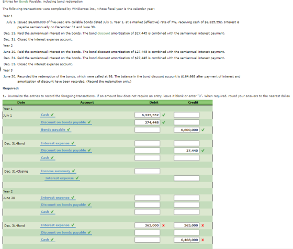
Task: Open the green discount glossary link in Year 1 Dec. 31 text
Action: click(104, 33)
